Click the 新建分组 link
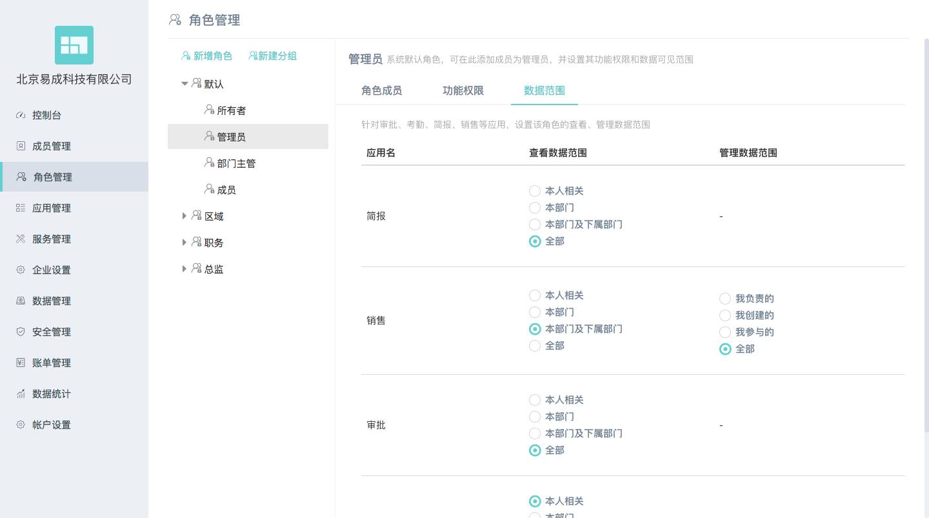 (x=272, y=56)
